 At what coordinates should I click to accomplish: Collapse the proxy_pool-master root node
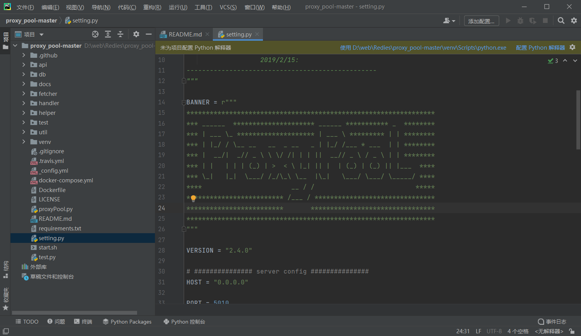[x=15, y=45]
